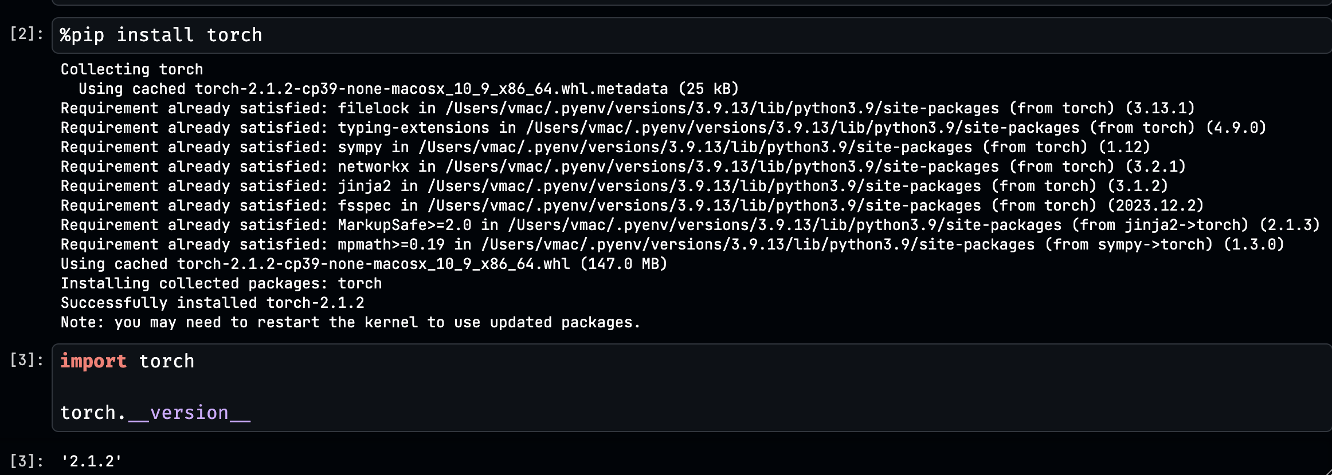Screen dimensions: 1332x475
Task: Click the "Collecting torch" output line
Action: [132, 69]
